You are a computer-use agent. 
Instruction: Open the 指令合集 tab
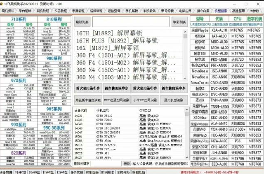point(203,11)
